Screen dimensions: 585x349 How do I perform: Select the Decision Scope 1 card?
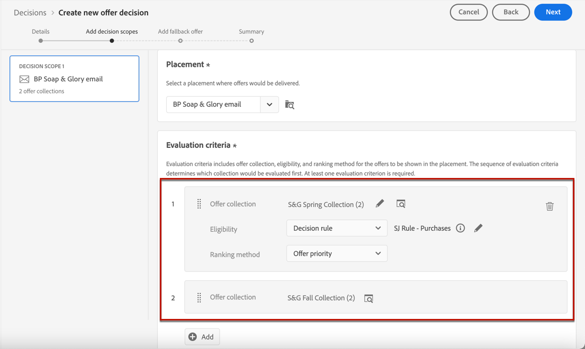(x=74, y=79)
